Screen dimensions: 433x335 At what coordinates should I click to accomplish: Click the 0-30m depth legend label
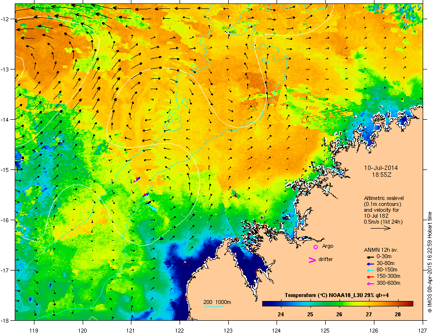384,257
